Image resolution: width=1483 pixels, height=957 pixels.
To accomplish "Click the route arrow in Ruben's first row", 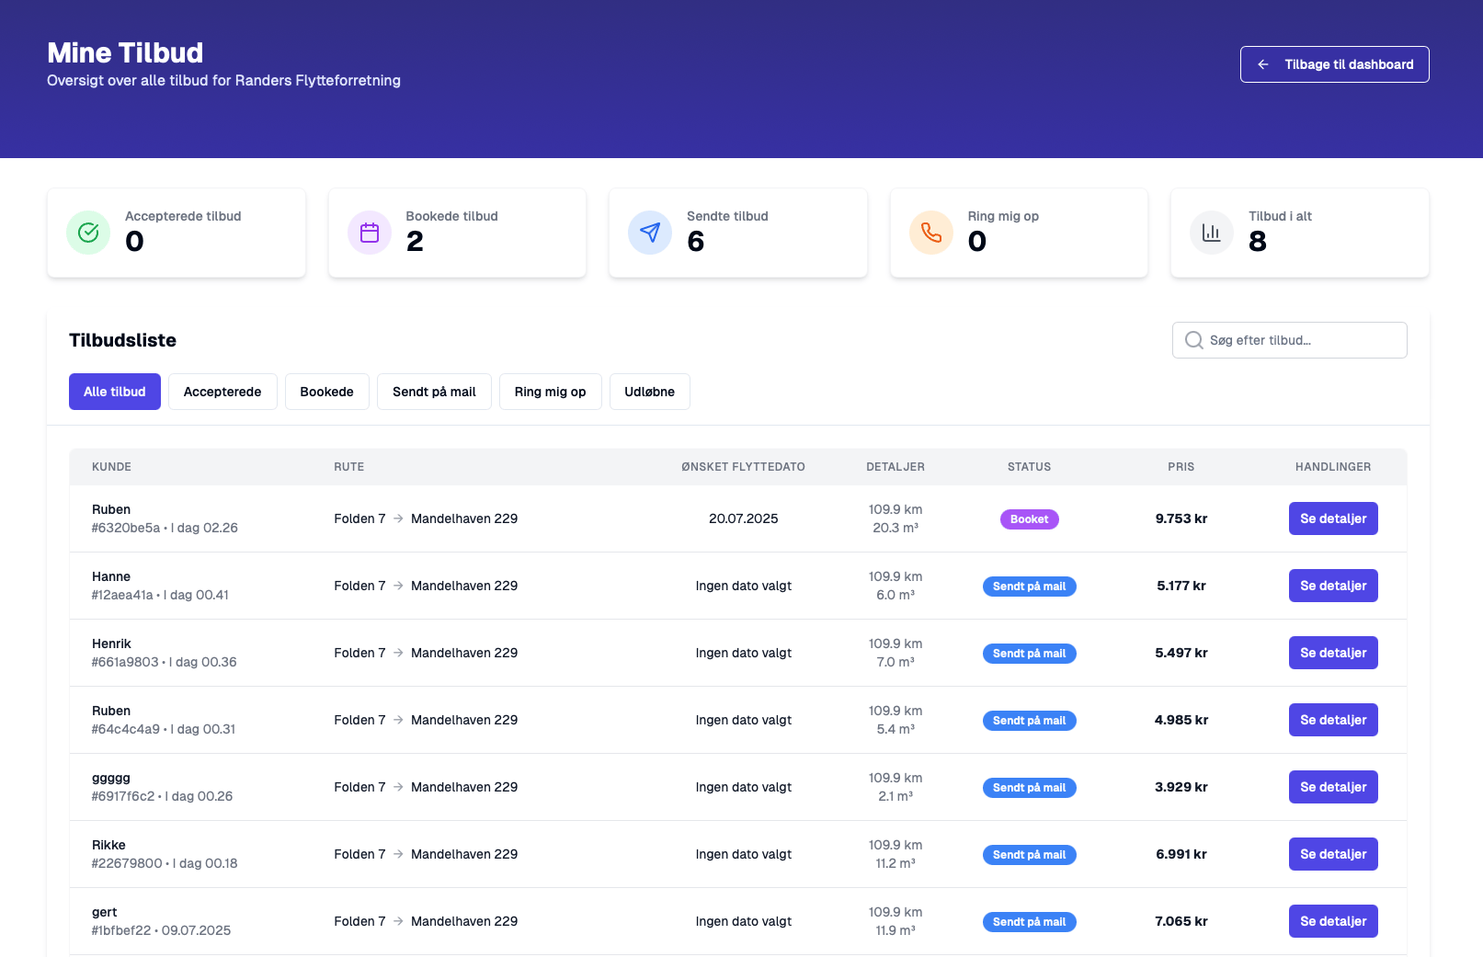I will (x=398, y=518).
